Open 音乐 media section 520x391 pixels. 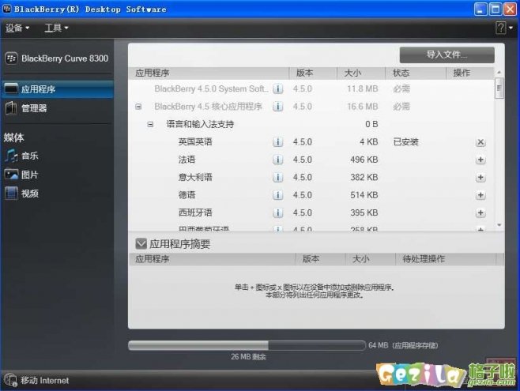pyautogui.click(x=22, y=156)
